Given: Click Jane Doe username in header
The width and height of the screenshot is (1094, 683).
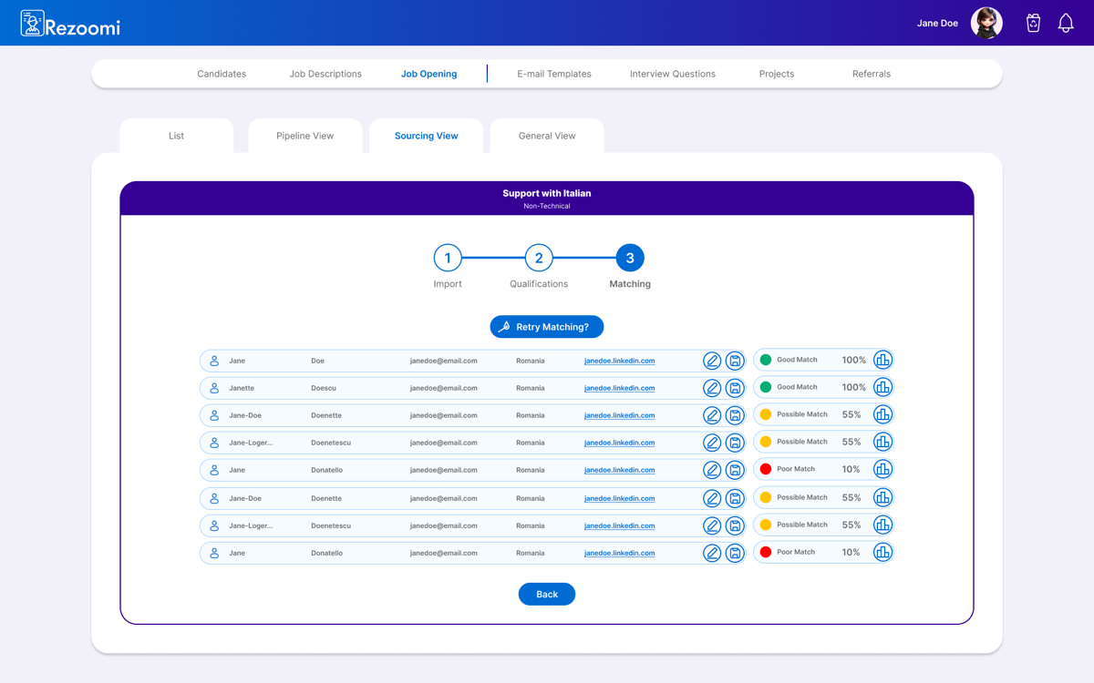Looking at the screenshot, I should click(x=937, y=24).
